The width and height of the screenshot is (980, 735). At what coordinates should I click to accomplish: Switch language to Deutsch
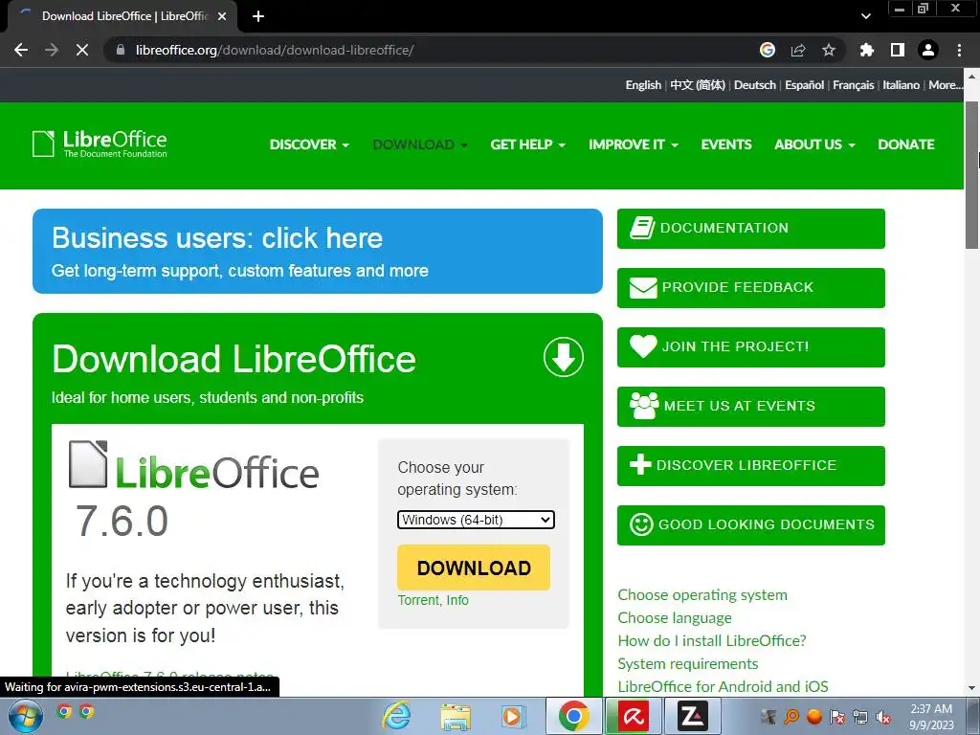755,85
